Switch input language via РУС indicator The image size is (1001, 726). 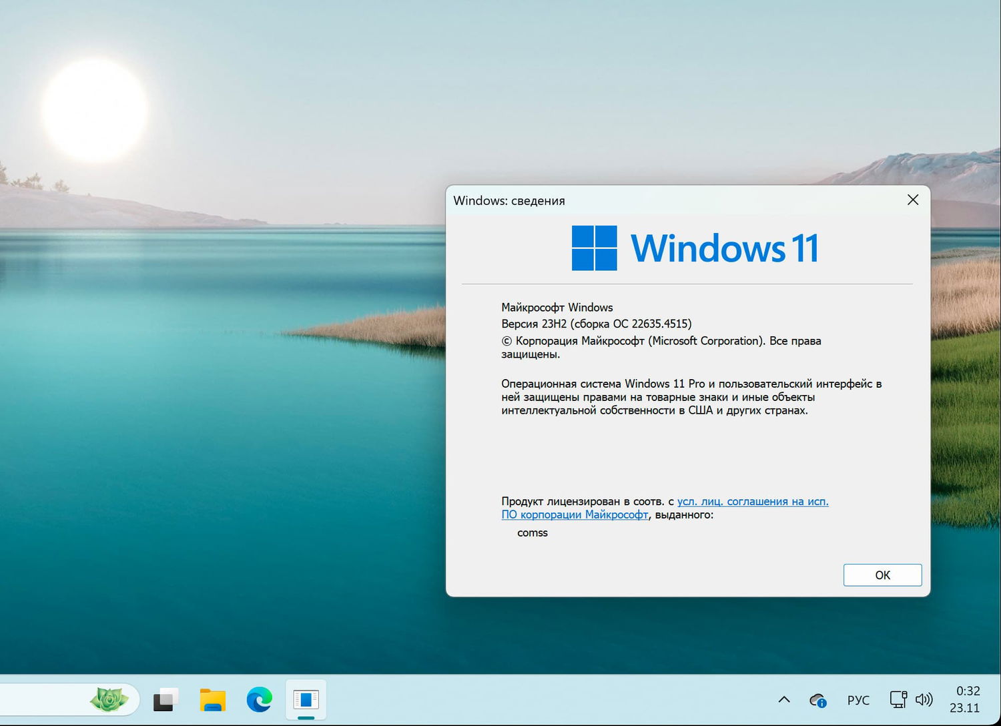858,699
